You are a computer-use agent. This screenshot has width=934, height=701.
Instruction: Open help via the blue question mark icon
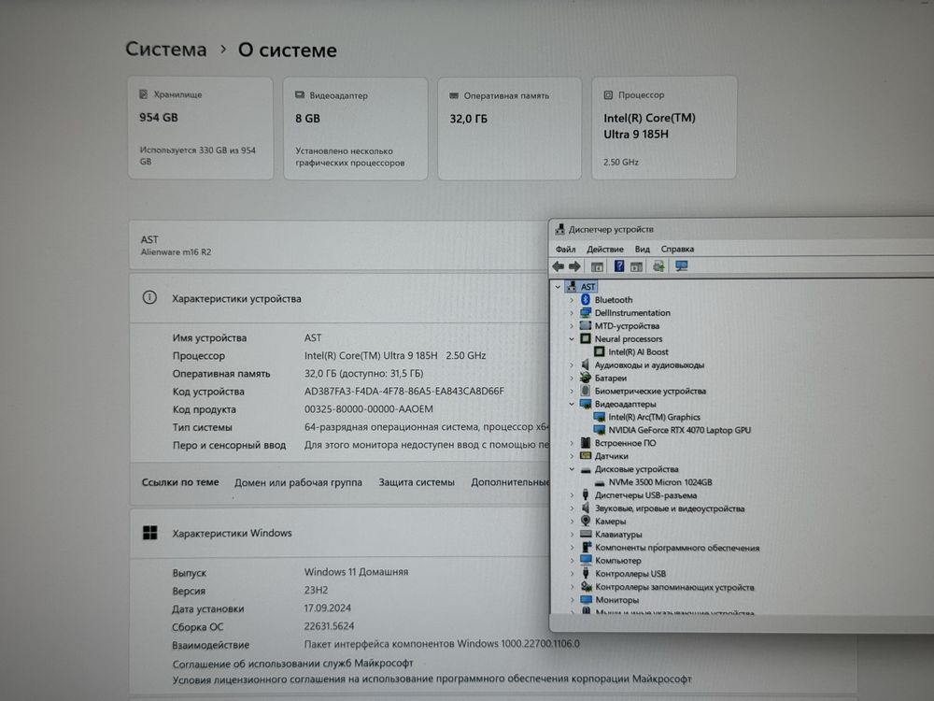[619, 265]
